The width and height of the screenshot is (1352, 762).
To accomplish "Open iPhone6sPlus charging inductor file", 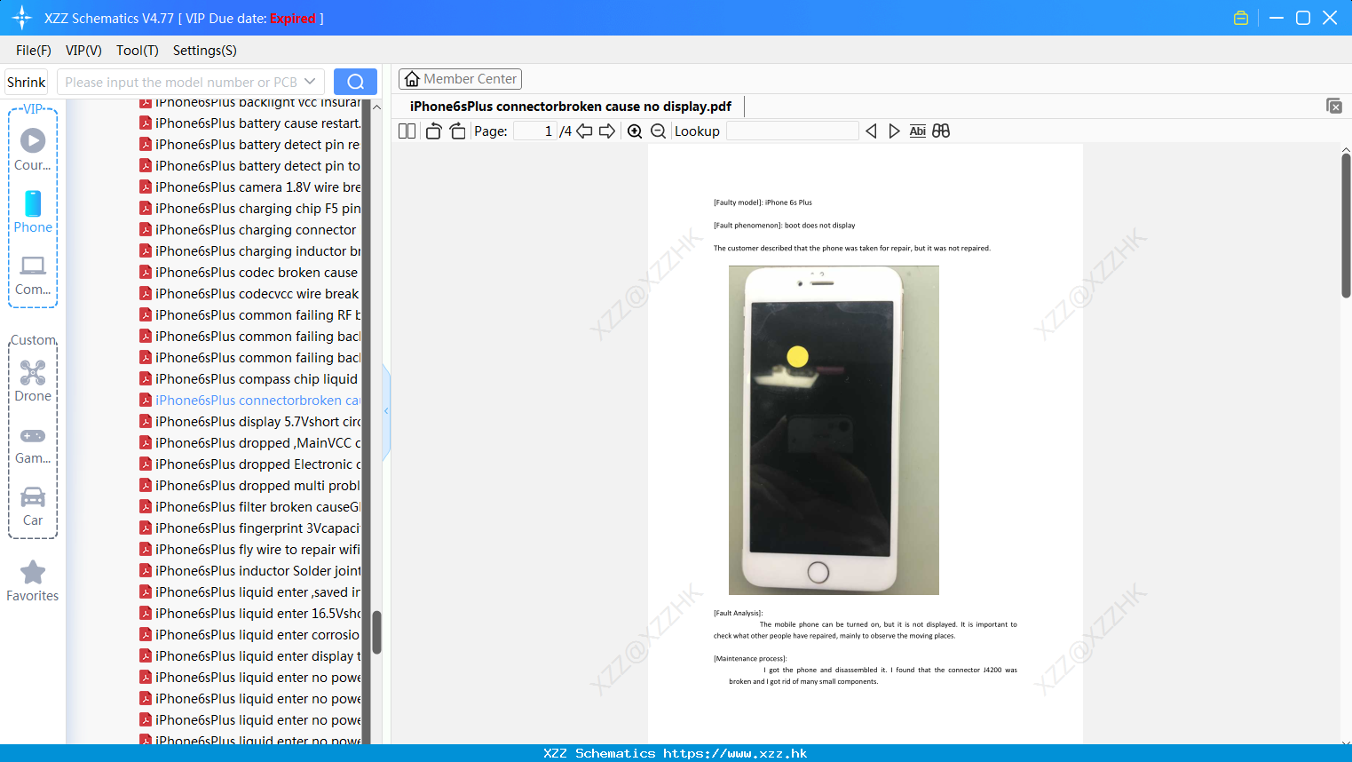I will (250, 251).
